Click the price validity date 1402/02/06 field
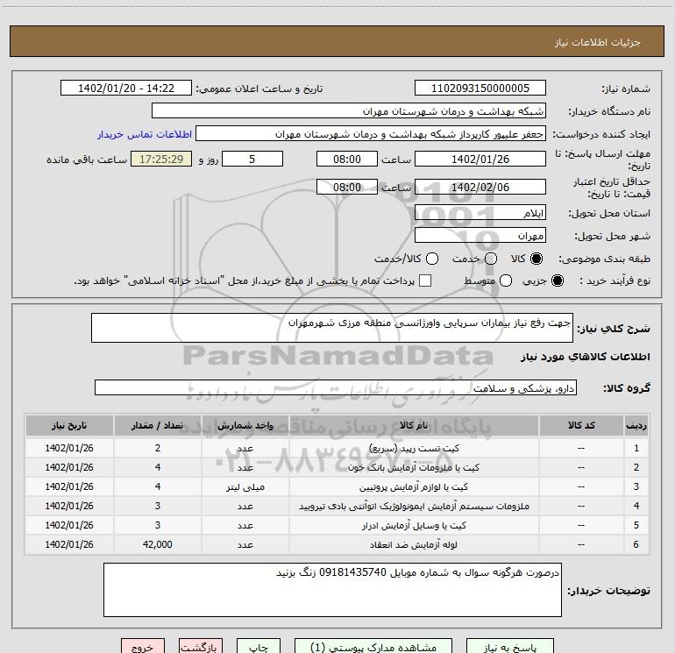This screenshot has width=675, height=653. (x=480, y=187)
